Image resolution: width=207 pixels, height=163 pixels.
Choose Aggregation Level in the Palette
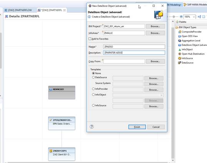(189, 41)
